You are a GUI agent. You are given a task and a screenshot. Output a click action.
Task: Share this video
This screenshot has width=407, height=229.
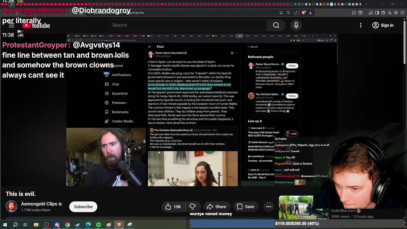tap(216, 207)
